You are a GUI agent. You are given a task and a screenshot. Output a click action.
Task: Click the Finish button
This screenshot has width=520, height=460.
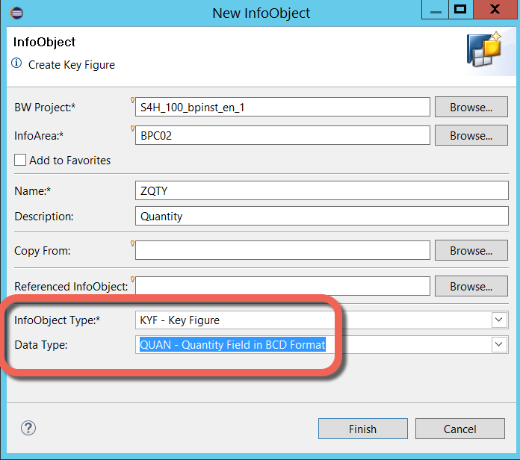point(363,429)
